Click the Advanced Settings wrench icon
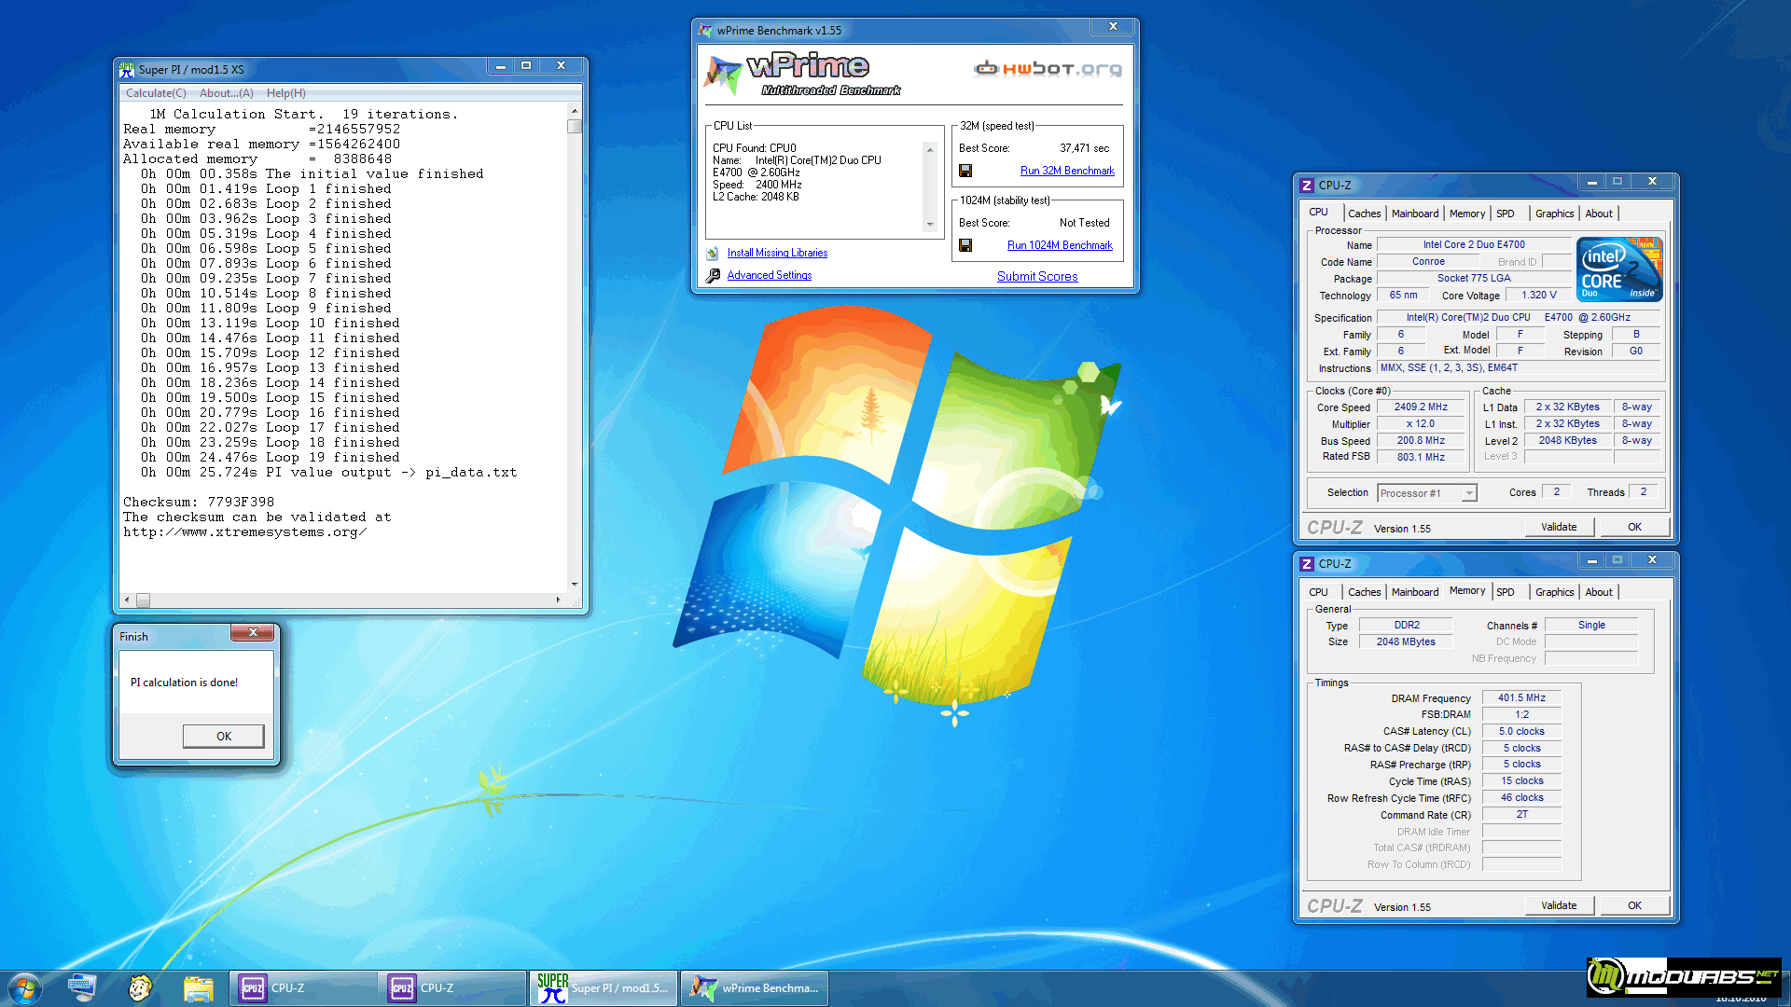 point(713,275)
